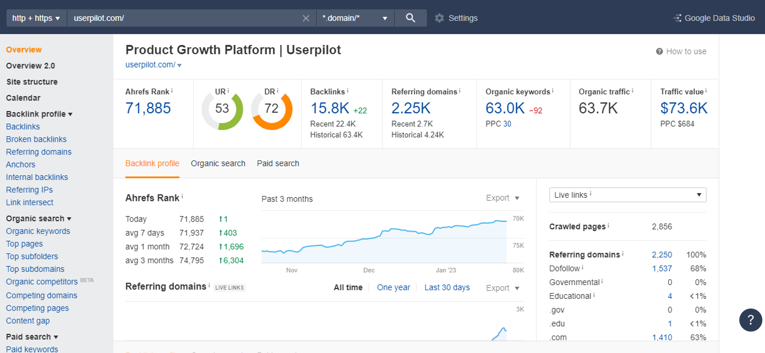Click info icon beside Organic traffic
This screenshot has width=765, height=353.
coord(632,91)
